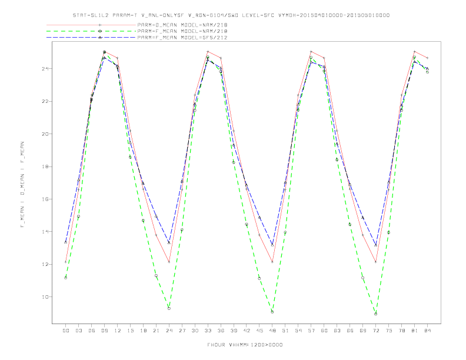The height and width of the screenshot is (360, 466).
Task: Click the x-axis tick label 84
Action: click(x=427, y=331)
